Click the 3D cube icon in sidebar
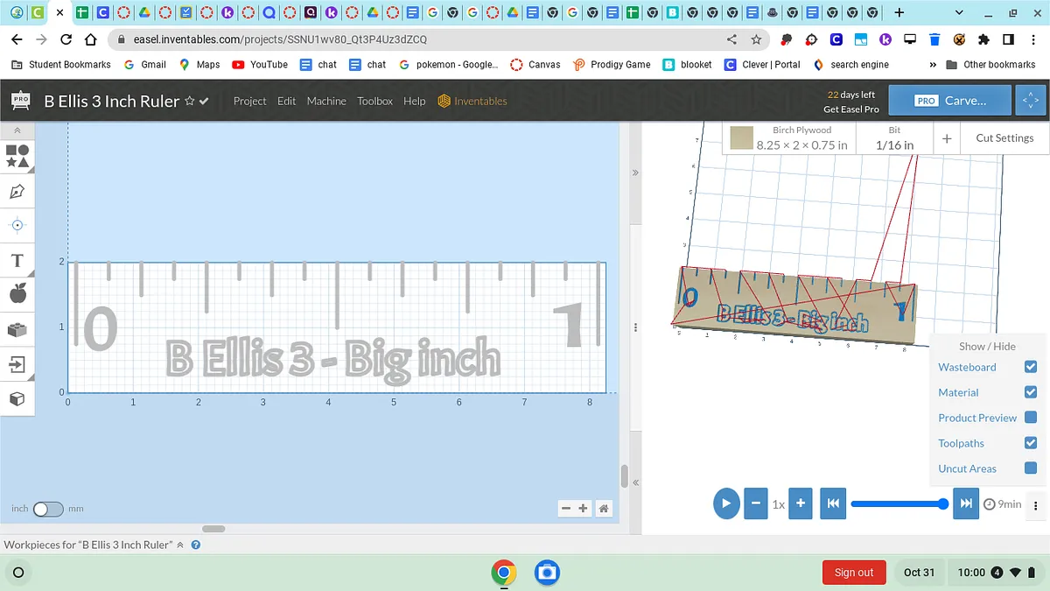Image resolution: width=1050 pixels, height=591 pixels. [x=17, y=399]
